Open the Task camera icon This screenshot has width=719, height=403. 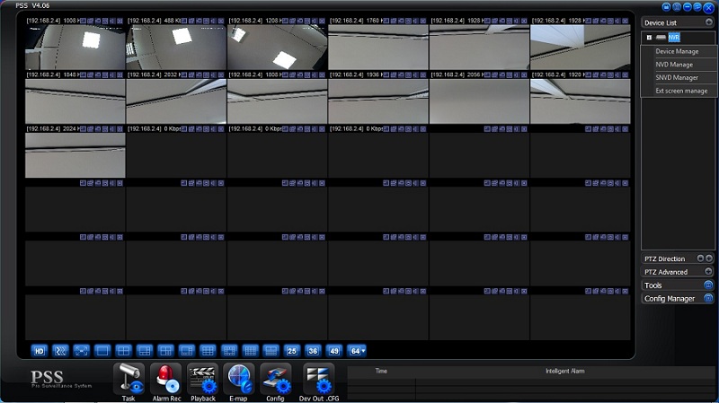pyautogui.click(x=129, y=379)
